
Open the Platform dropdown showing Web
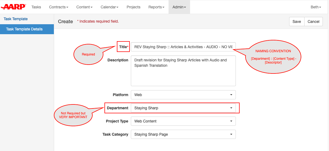183,95
